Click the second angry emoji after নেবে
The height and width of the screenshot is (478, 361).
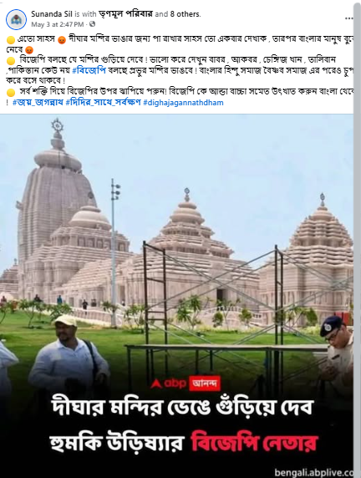click(29, 50)
